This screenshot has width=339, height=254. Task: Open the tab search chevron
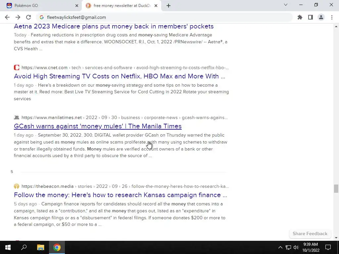tap(286, 5)
